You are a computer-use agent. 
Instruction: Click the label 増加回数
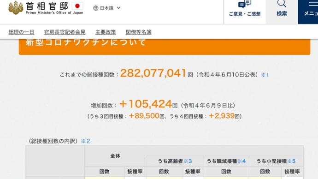[101, 106]
